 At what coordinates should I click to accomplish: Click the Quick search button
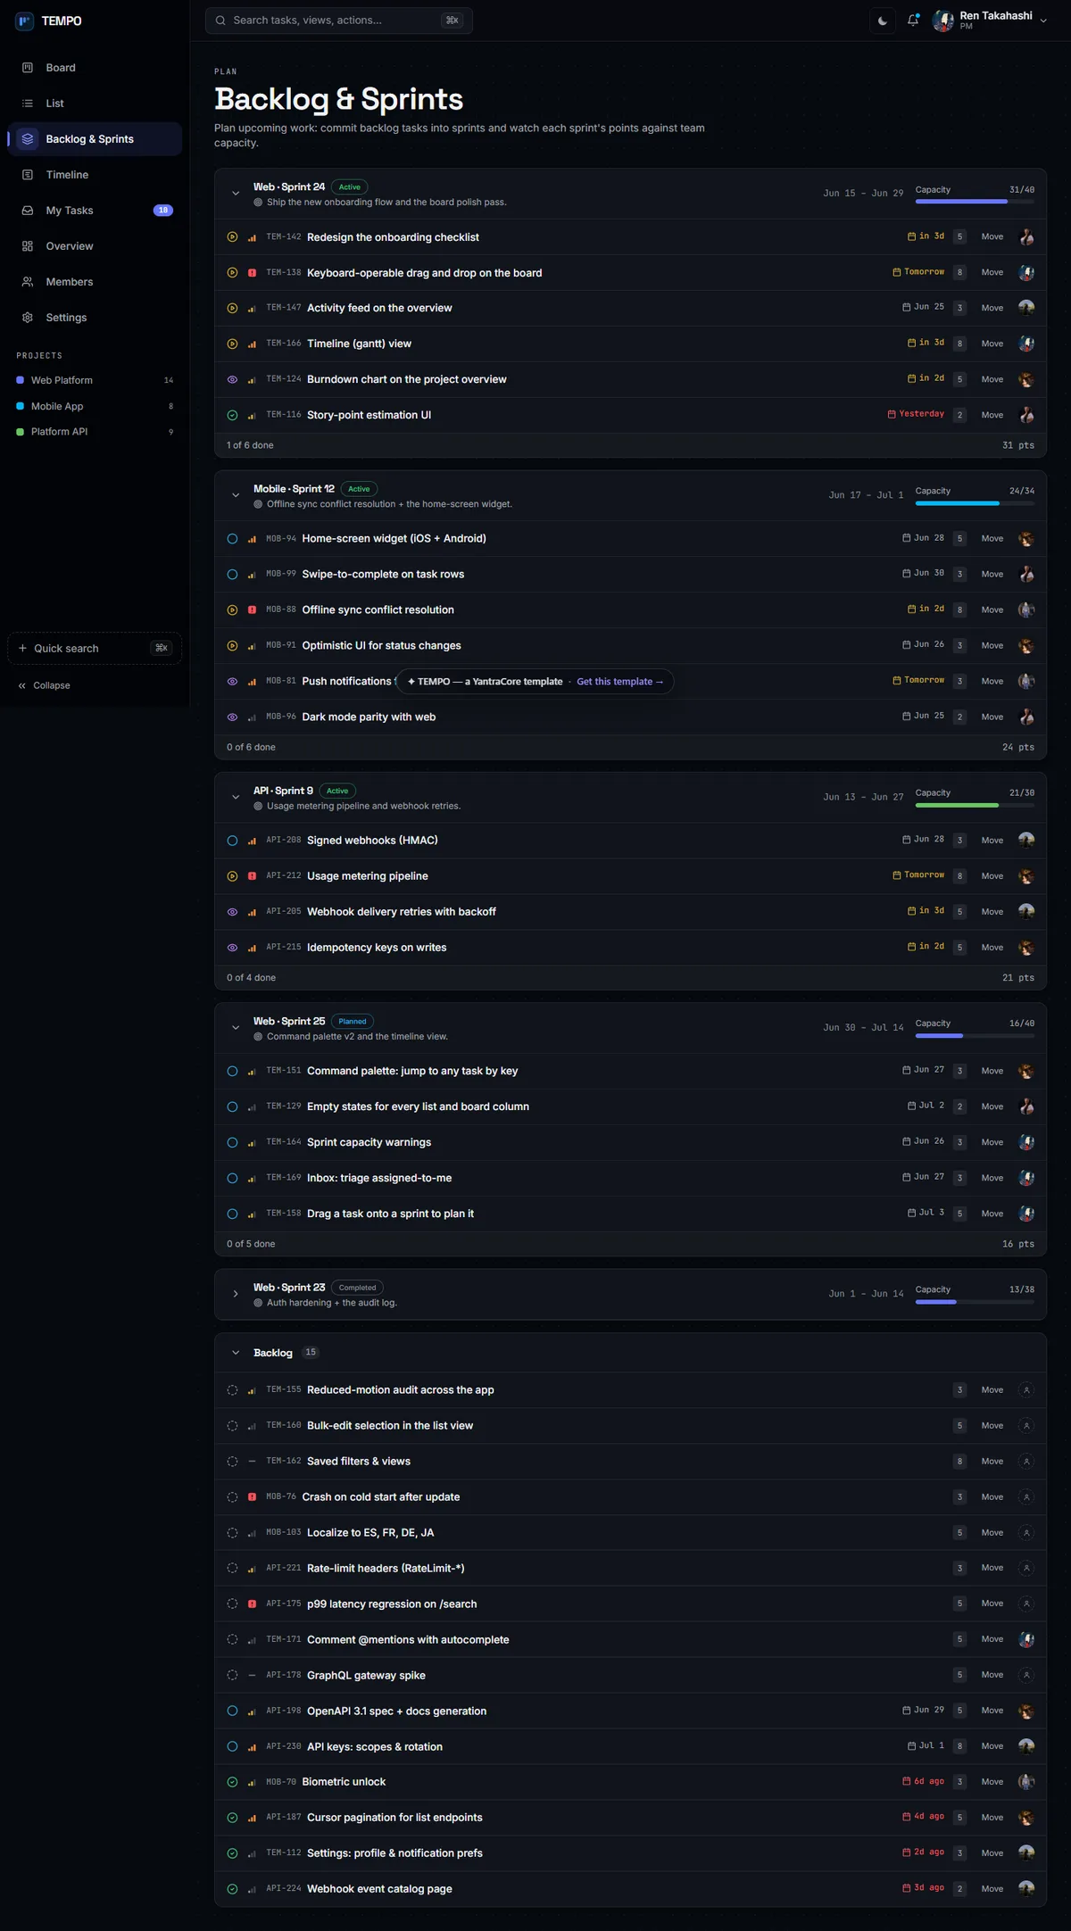click(95, 649)
